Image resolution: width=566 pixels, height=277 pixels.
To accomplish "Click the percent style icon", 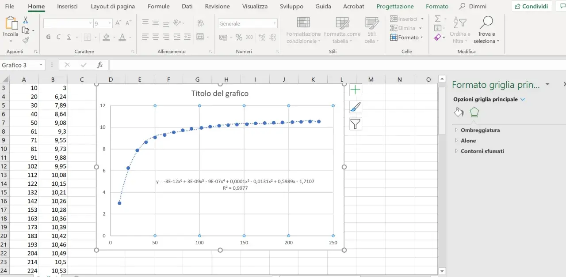I will coord(239,37).
